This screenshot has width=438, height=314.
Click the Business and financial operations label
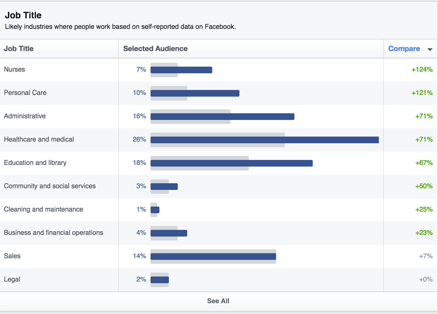pos(53,233)
